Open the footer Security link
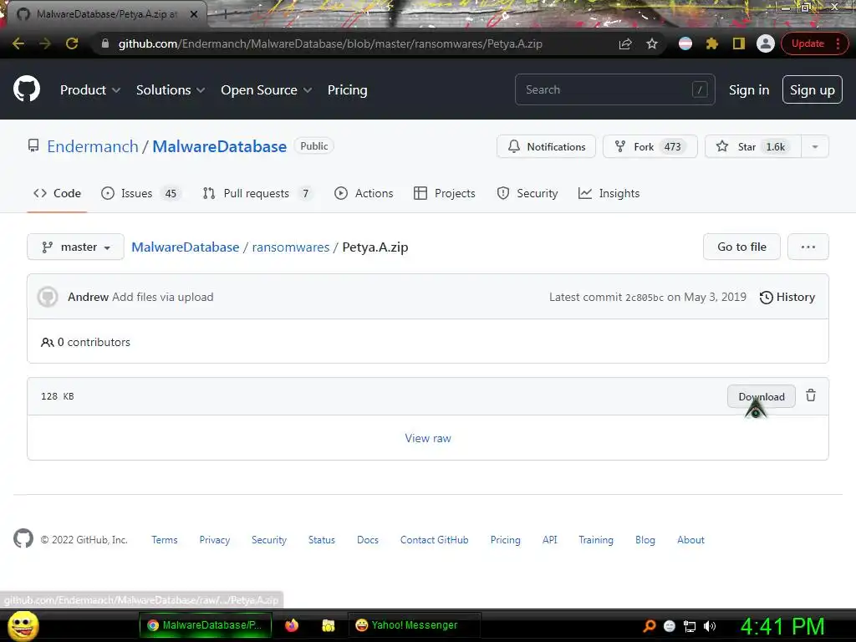 point(268,540)
